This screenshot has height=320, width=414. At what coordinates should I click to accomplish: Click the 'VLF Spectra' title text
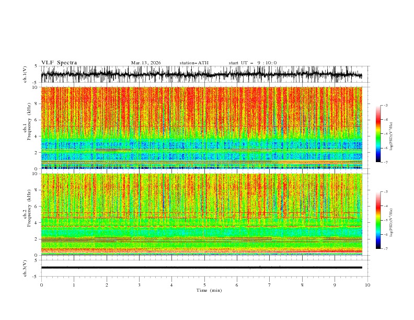(59, 63)
